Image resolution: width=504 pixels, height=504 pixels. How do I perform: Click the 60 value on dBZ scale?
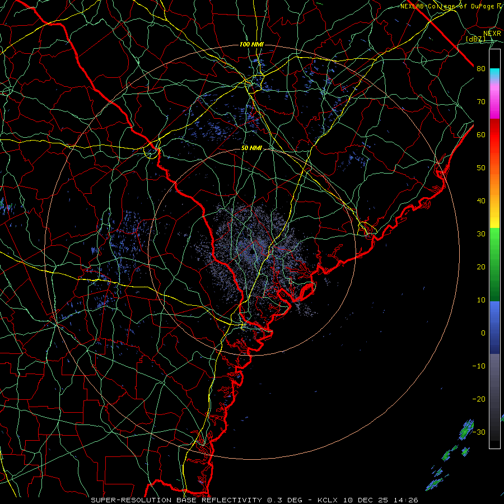pyautogui.click(x=481, y=134)
